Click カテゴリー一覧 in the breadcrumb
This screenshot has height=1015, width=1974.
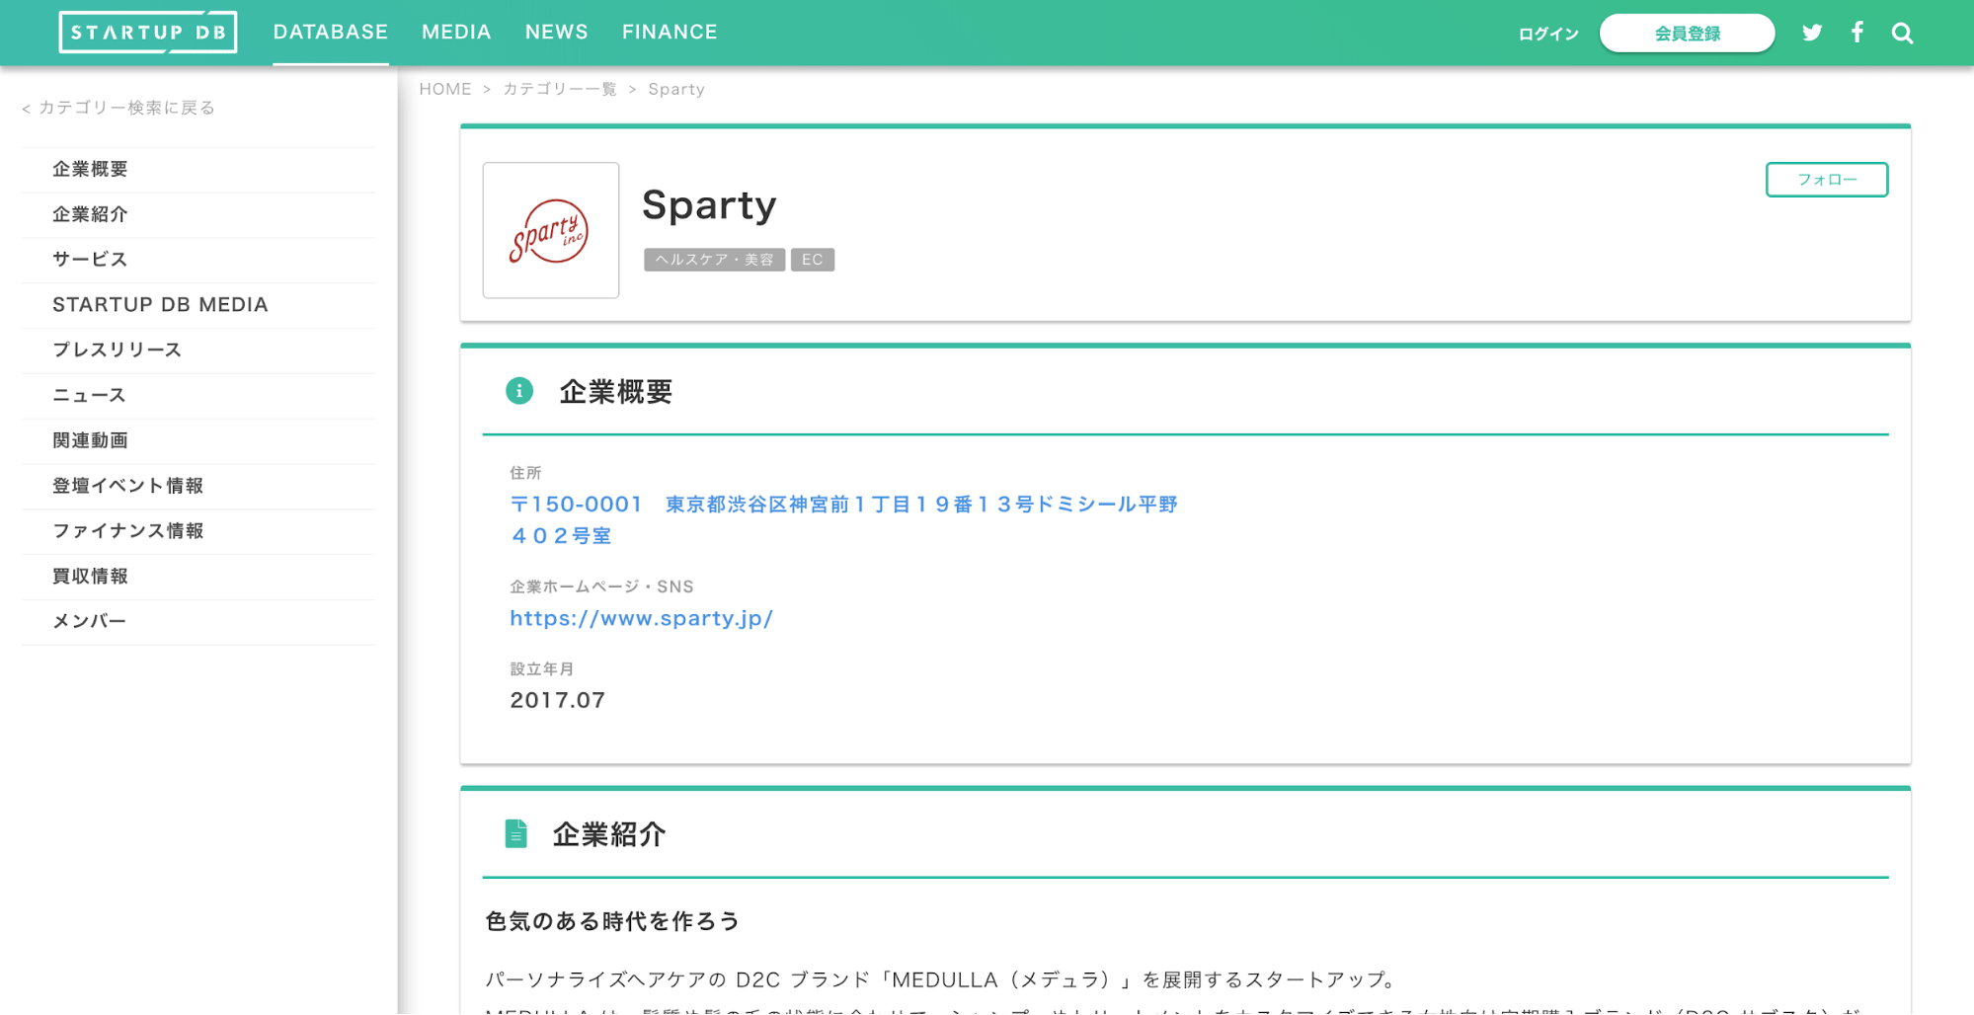[560, 89]
